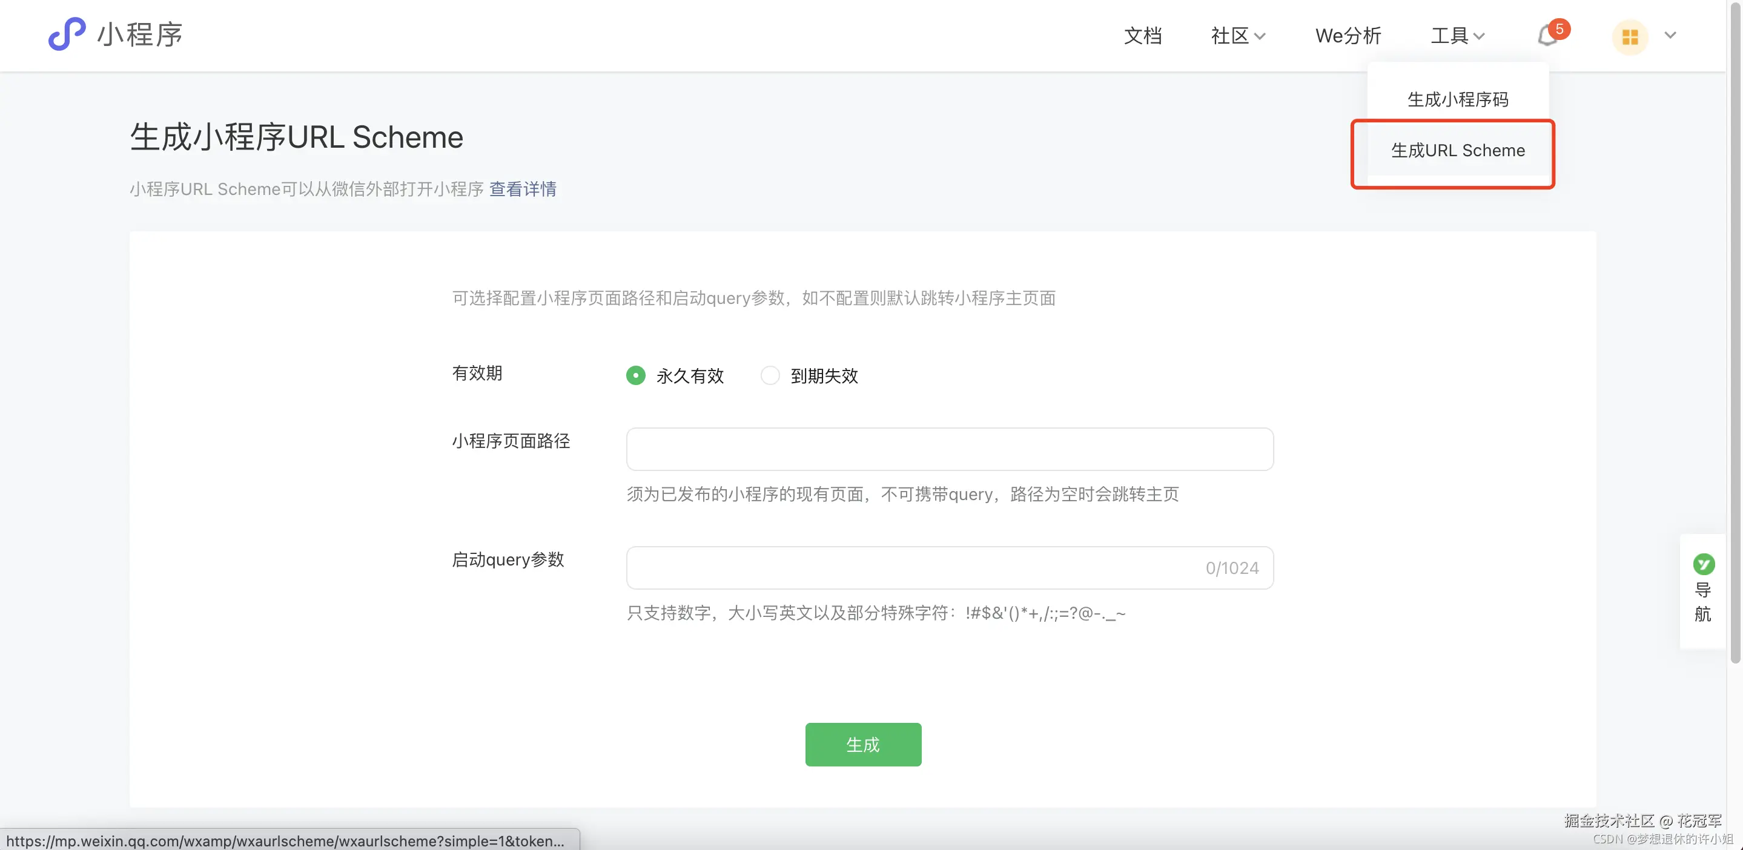This screenshot has width=1743, height=850.
Task: Open the We分析 menu item
Action: pos(1348,36)
